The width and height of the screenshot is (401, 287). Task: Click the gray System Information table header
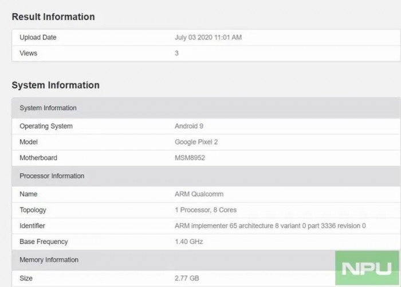pyautogui.click(x=48, y=108)
